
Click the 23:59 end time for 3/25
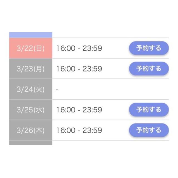93,110
